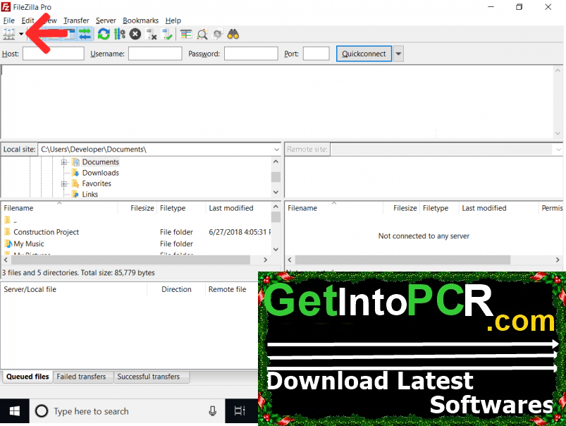Disconnect from the current server icon
Screen dimensions: 566x426
click(x=151, y=35)
